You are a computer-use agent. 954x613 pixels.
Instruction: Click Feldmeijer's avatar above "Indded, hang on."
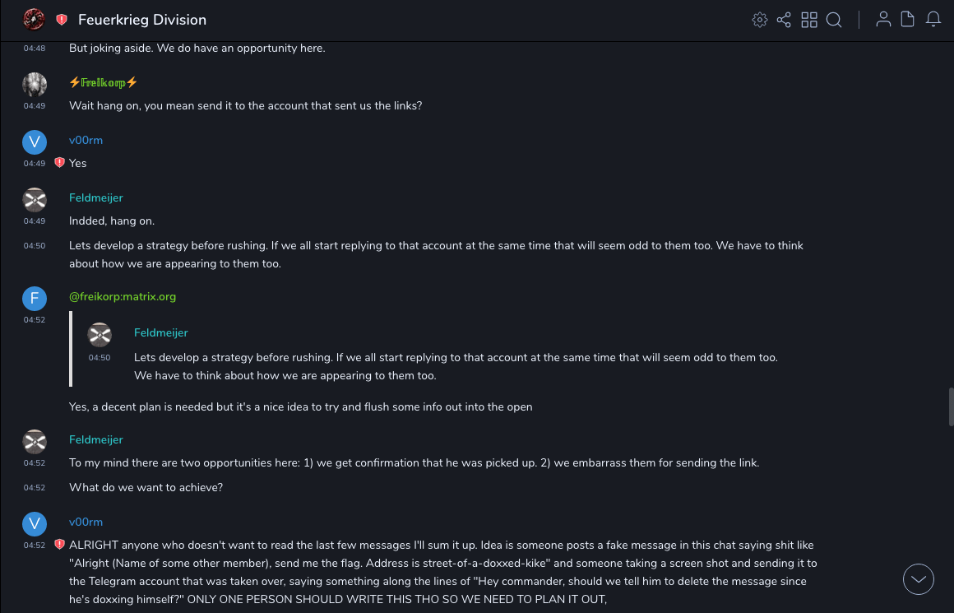(35, 200)
